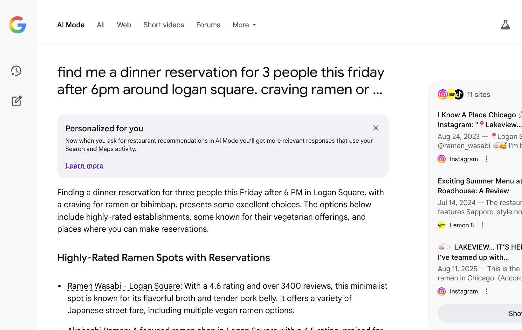
Task: Open the three-dot menu for the Instagram source
Action: (486, 159)
